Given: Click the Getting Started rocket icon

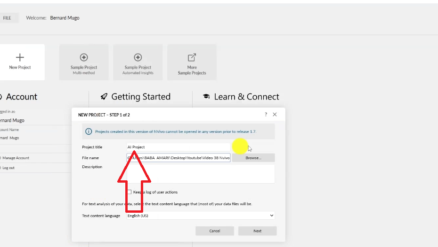Looking at the screenshot, I should tap(104, 97).
